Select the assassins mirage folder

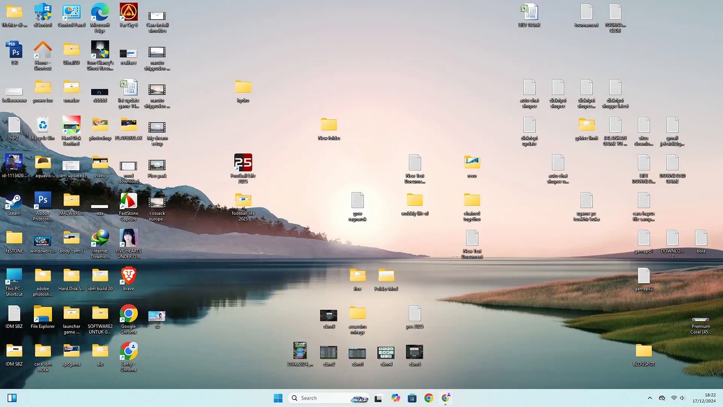tap(358, 320)
